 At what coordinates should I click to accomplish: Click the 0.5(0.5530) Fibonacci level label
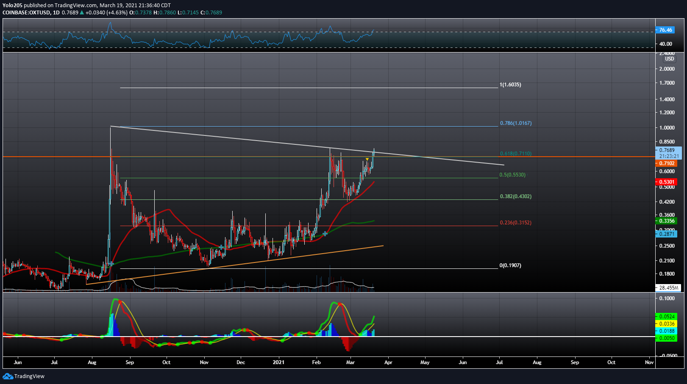(512, 175)
